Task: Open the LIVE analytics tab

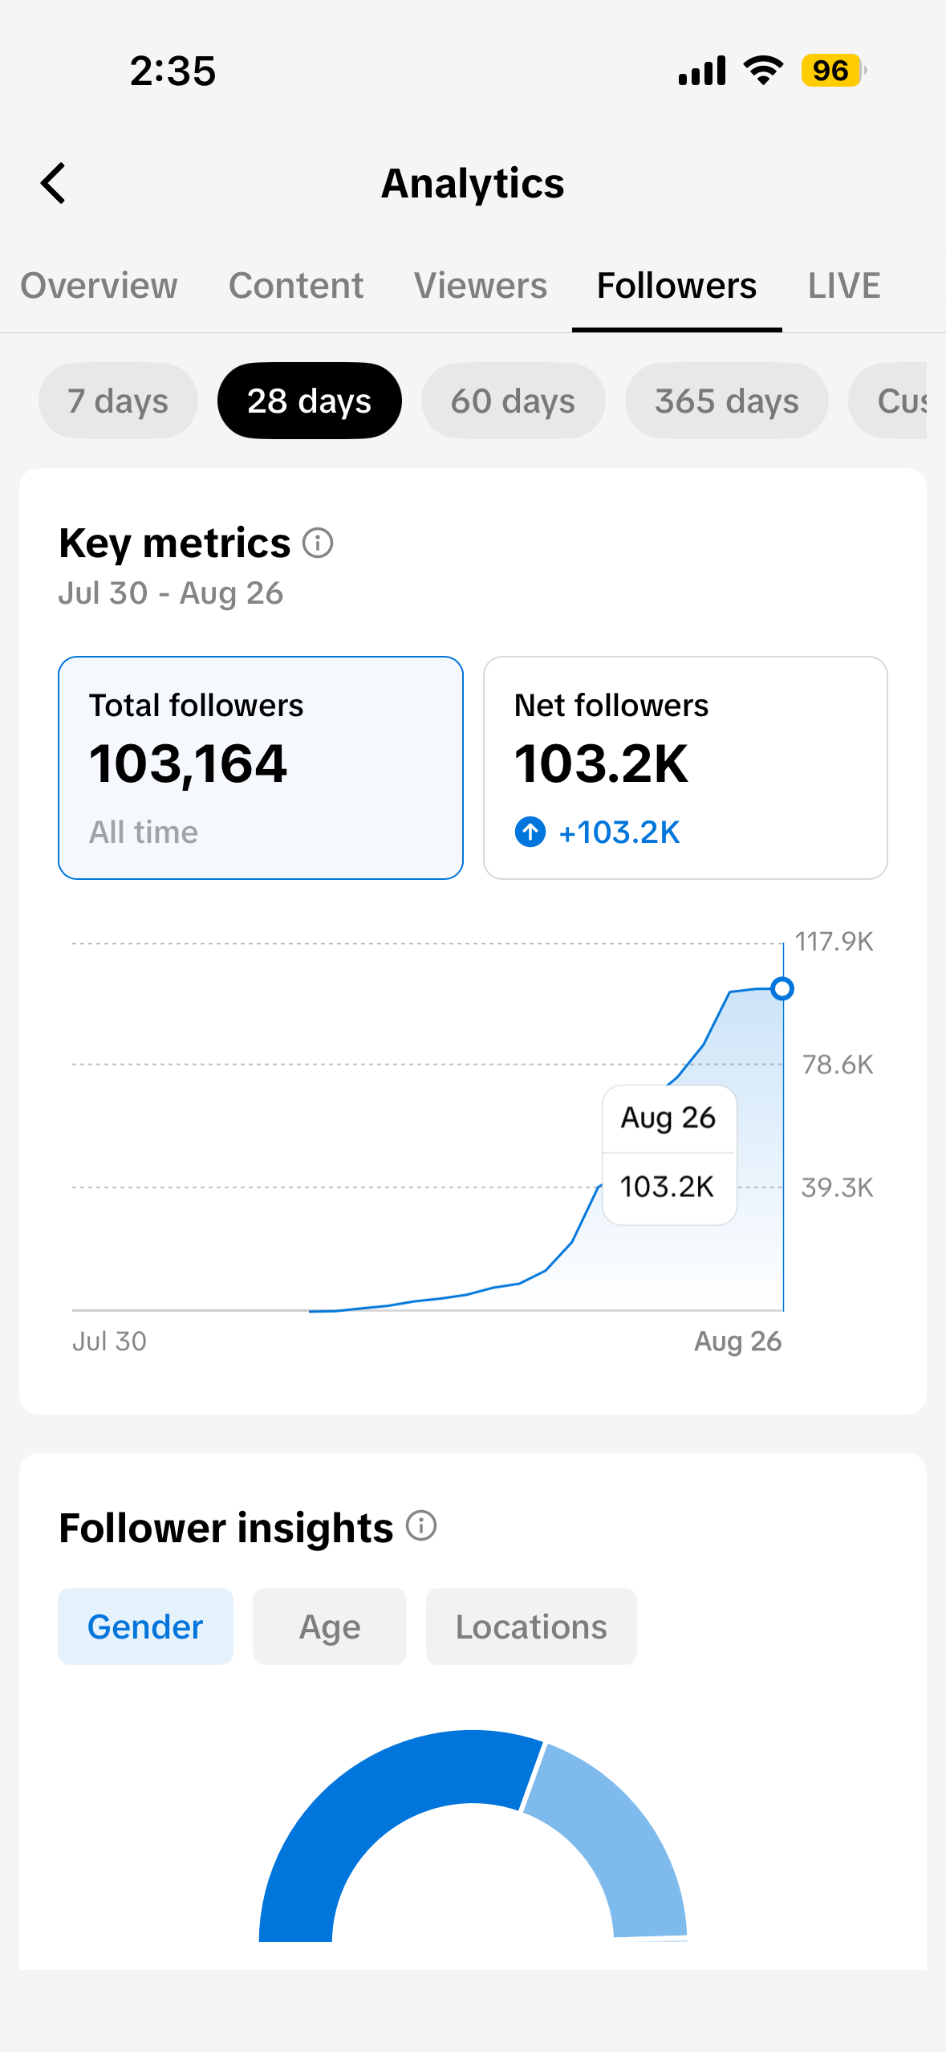Action: [844, 286]
